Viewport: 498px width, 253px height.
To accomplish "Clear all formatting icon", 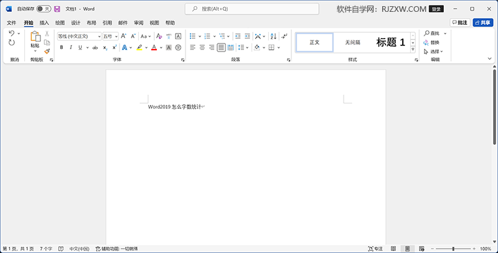I will click(159, 36).
